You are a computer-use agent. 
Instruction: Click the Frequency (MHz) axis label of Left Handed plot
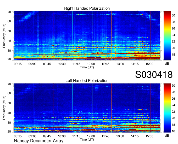point(4,108)
